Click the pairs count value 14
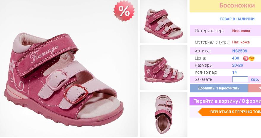 point(234,72)
